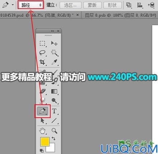Open path operations icon in options bar
Image resolution: width=158 pixels, height=154 pixels.
point(129,5)
